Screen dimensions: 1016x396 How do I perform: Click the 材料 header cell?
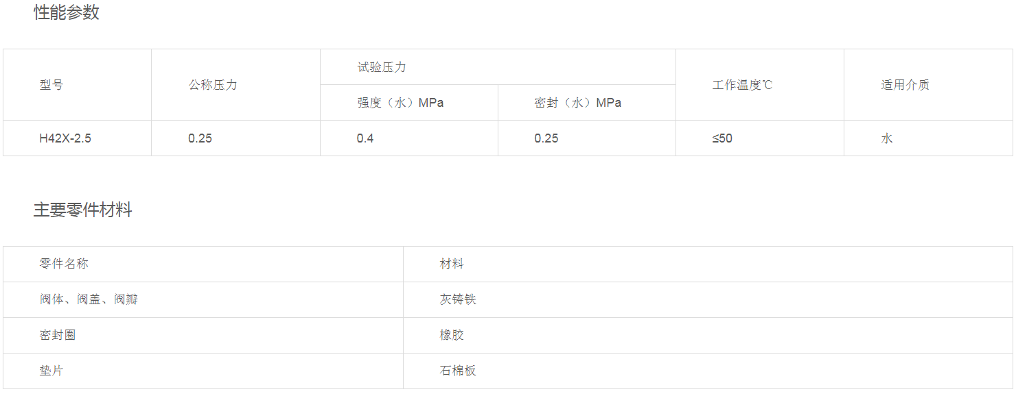tap(452, 264)
